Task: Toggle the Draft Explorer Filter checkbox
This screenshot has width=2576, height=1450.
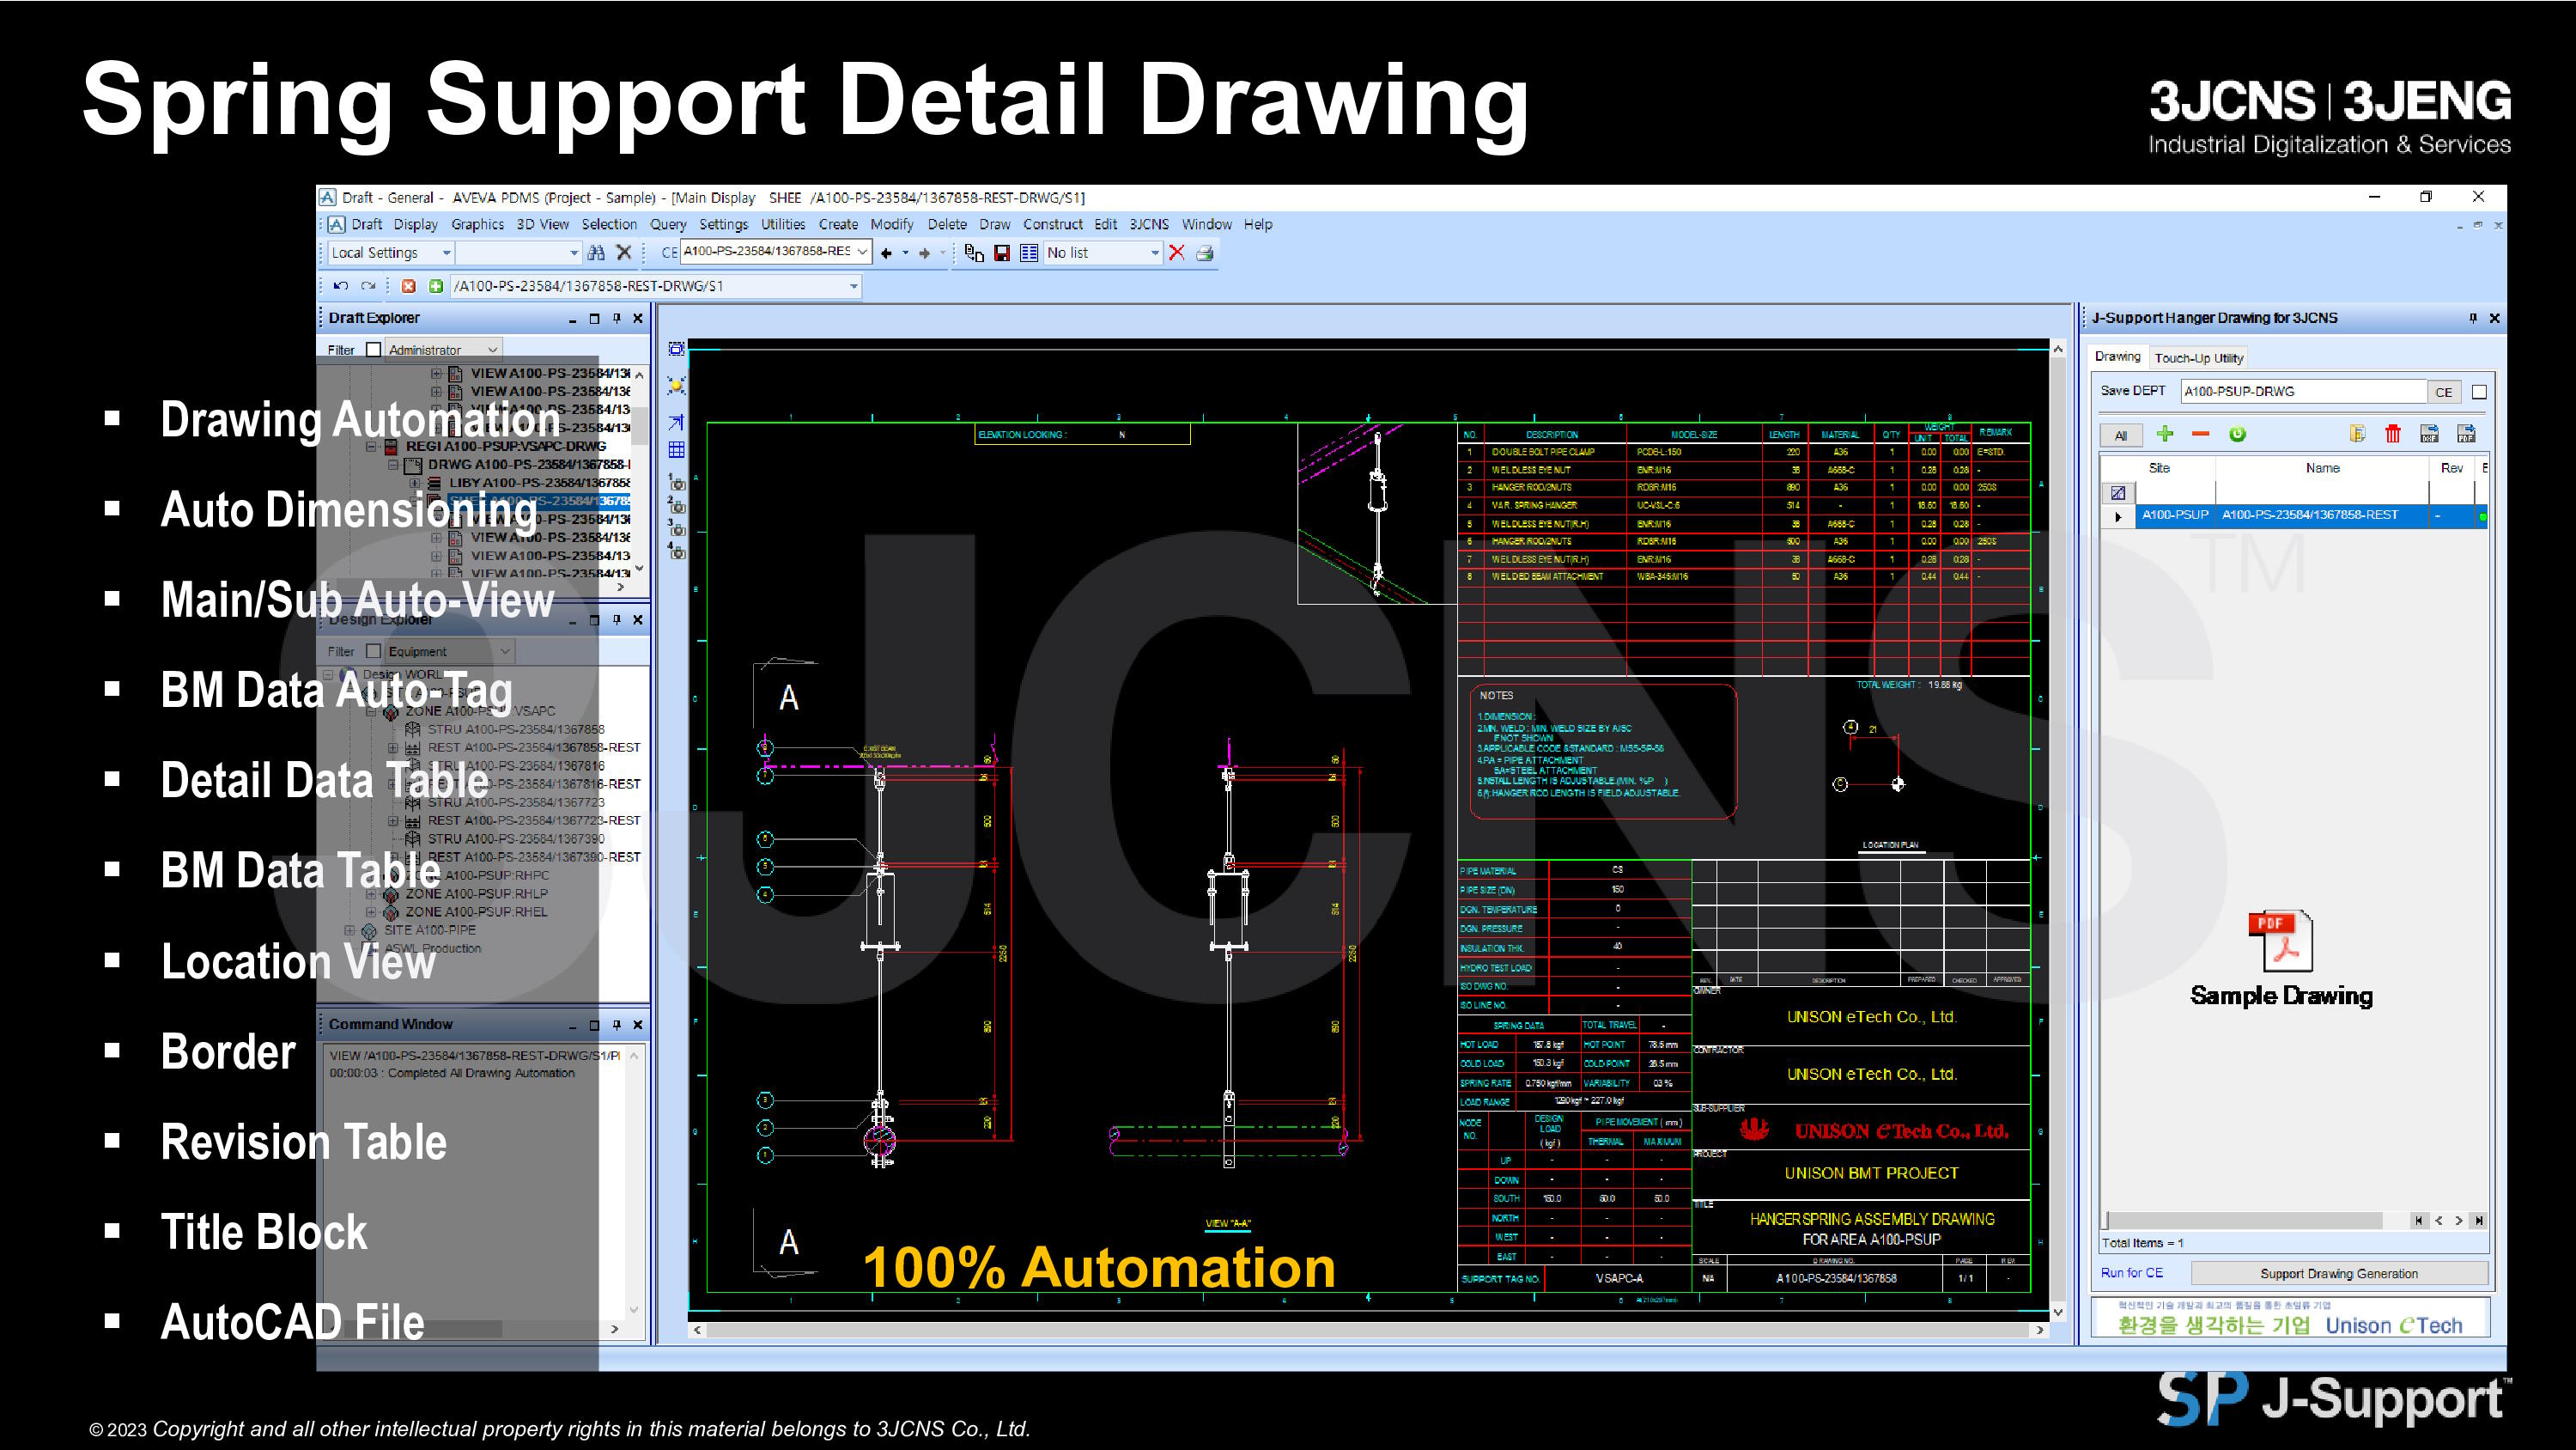Action: coord(373,350)
